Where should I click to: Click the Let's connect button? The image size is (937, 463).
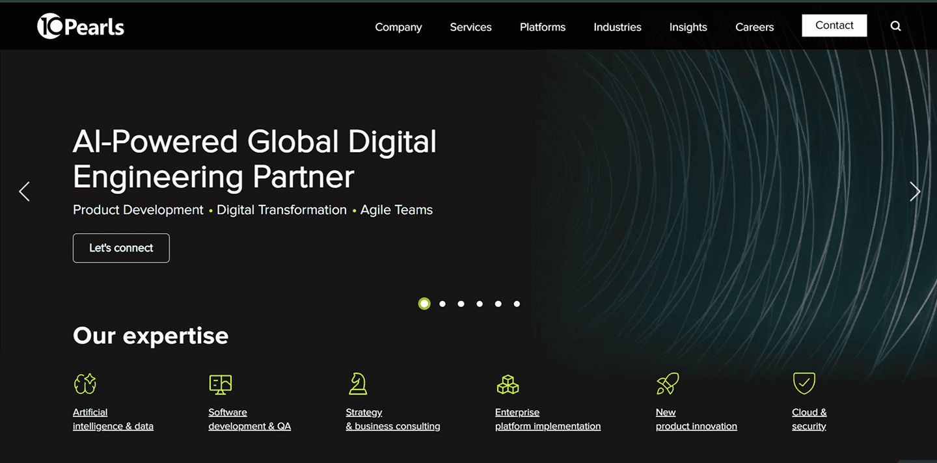coord(121,248)
